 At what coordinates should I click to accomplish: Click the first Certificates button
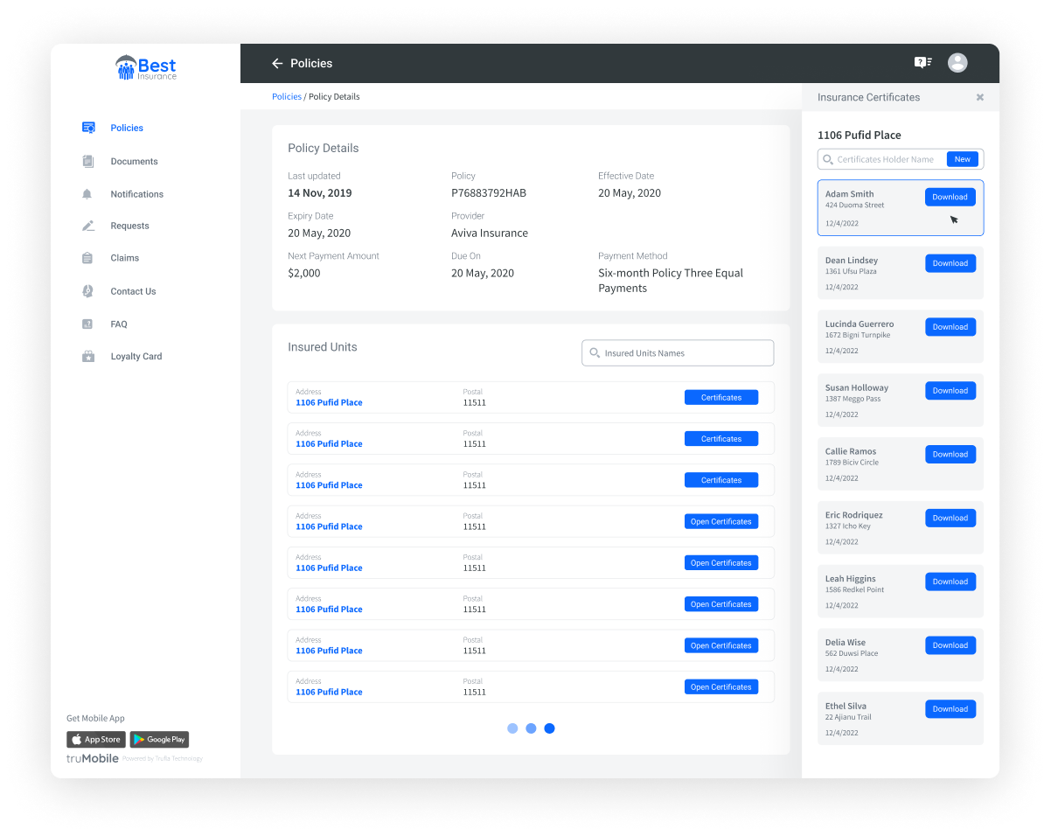tap(721, 398)
